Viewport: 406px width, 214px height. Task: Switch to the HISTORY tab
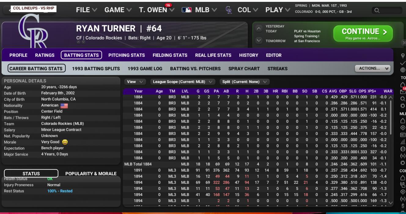coord(249,55)
